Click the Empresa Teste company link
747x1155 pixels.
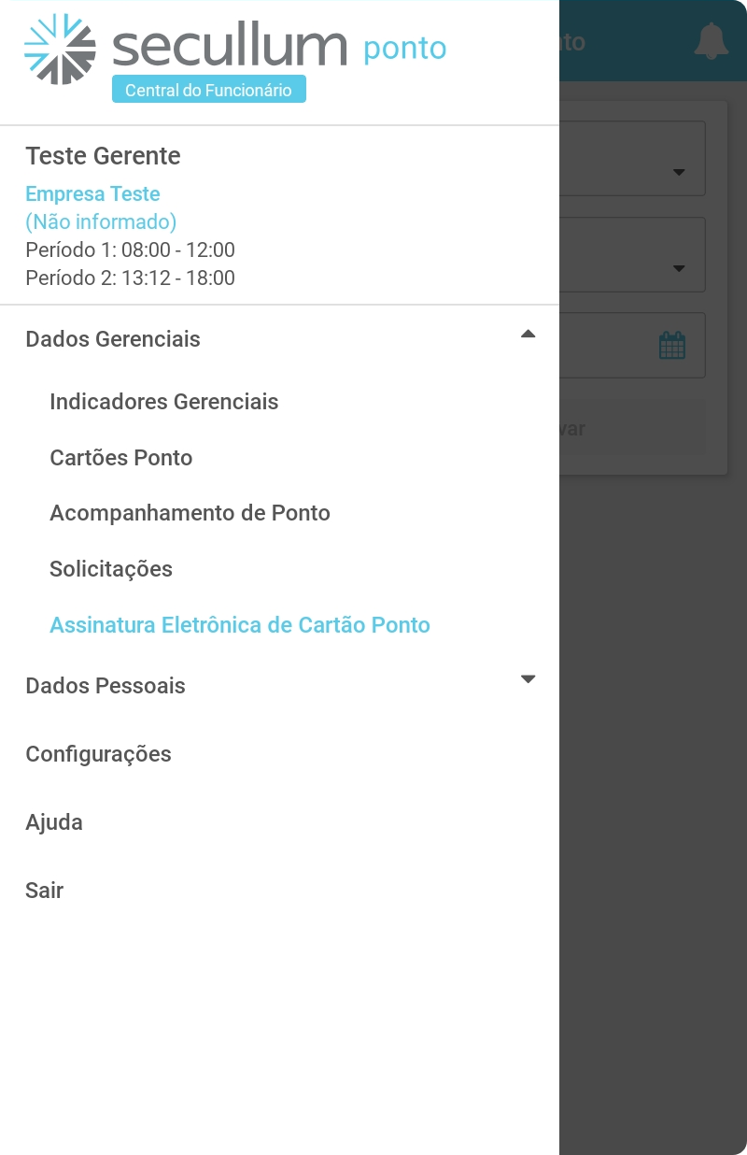(x=92, y=194)
